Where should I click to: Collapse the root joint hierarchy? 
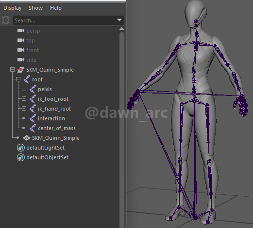pyautogui.click(x=18, y=79)
